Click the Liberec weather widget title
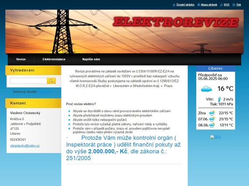The width and height of the screenshot is (249, 186). [x=215, y=68]
